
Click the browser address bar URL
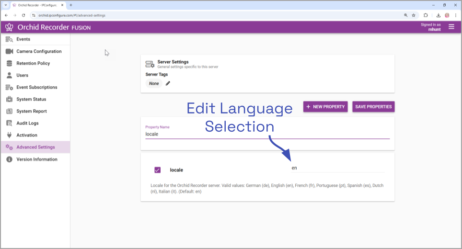click(x=72, y=15)
